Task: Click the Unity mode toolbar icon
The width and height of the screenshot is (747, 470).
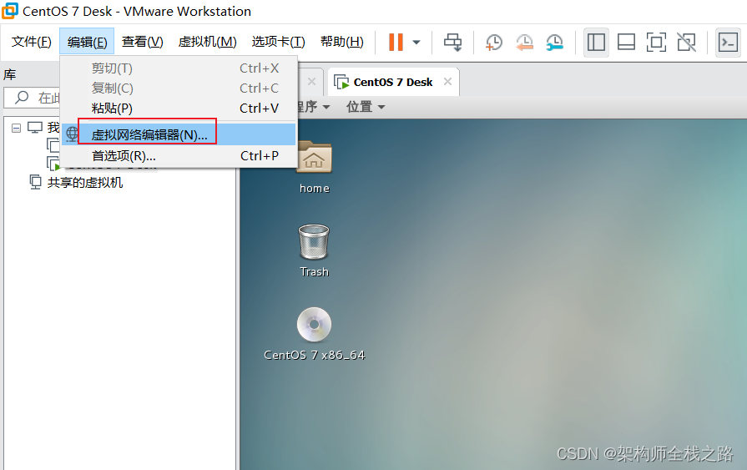Action: tap(686, 42)
